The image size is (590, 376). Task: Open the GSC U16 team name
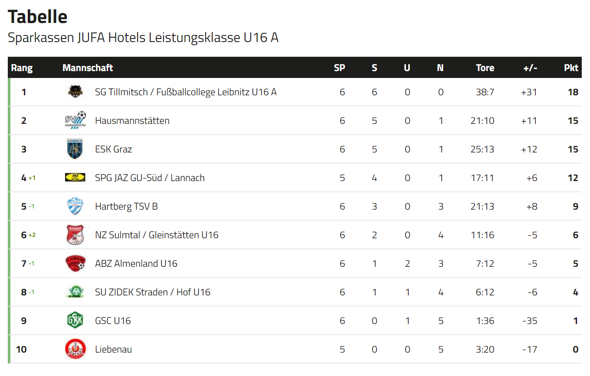[x=113, y=321]
